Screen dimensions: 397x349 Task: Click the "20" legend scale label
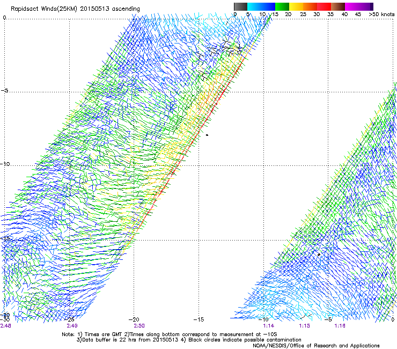[x=288, y=14]
